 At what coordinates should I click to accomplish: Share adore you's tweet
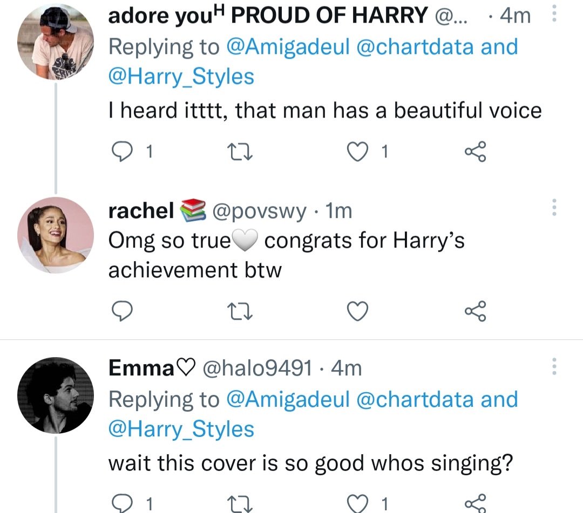(475, 152)
